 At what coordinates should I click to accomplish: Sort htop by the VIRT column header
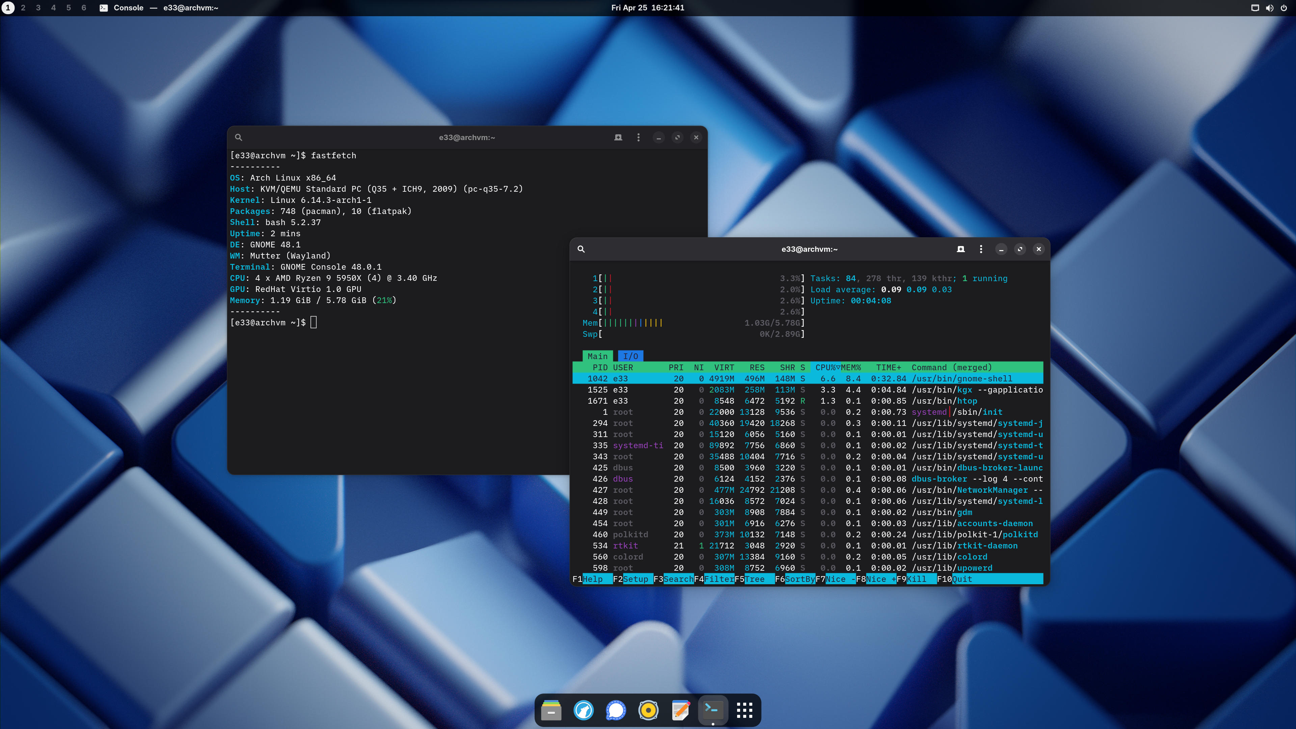pos(724,367)
